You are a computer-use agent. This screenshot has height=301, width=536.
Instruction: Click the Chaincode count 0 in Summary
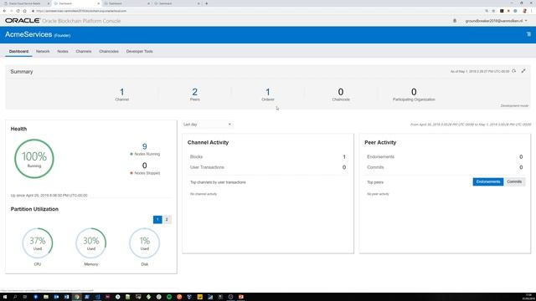pos(341,92)
